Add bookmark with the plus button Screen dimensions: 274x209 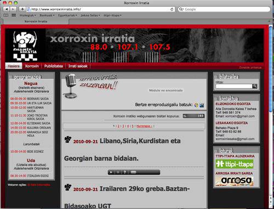[x=22, y=9]
